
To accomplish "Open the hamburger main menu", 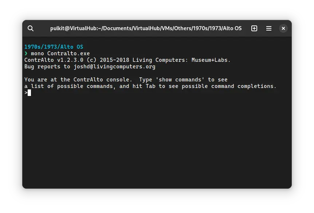I will click(269, 28).
